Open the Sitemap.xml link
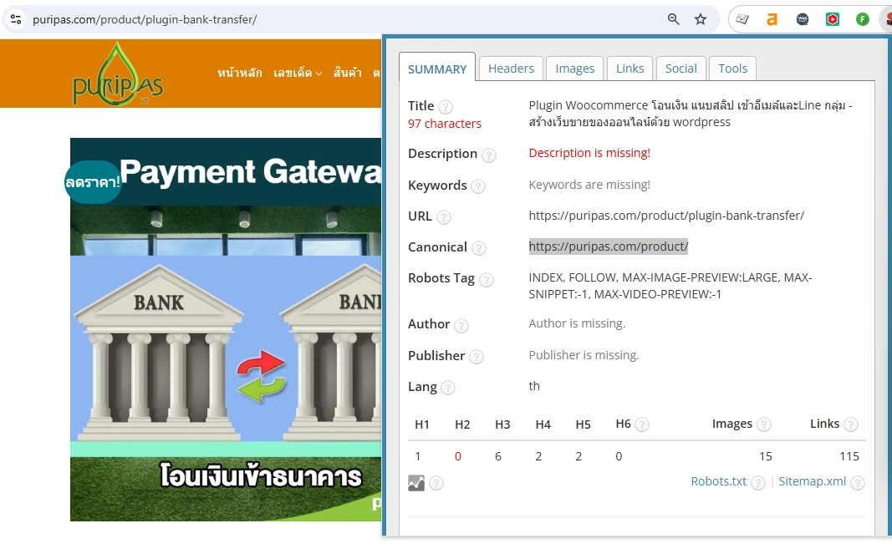The width and height of the screenshot is (892, 554). tap(812, 481)
